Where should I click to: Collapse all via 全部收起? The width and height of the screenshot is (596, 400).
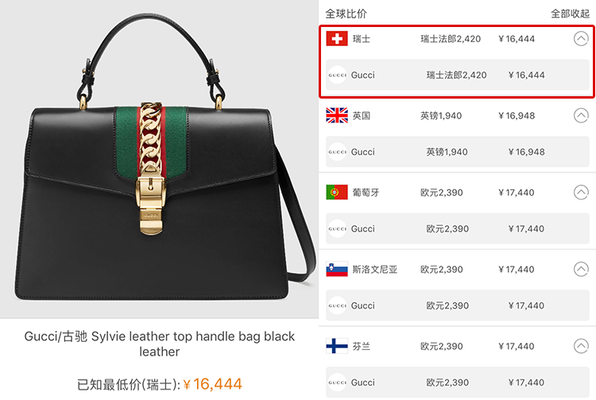point(570,14)
